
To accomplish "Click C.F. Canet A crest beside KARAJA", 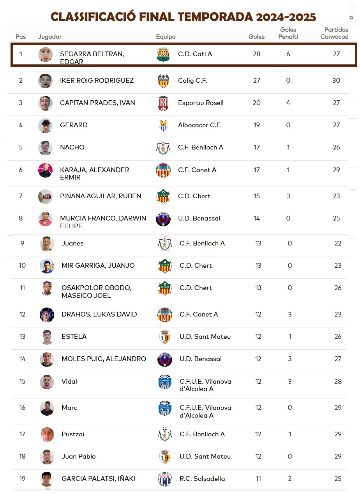I will click(x=163, y=170).
